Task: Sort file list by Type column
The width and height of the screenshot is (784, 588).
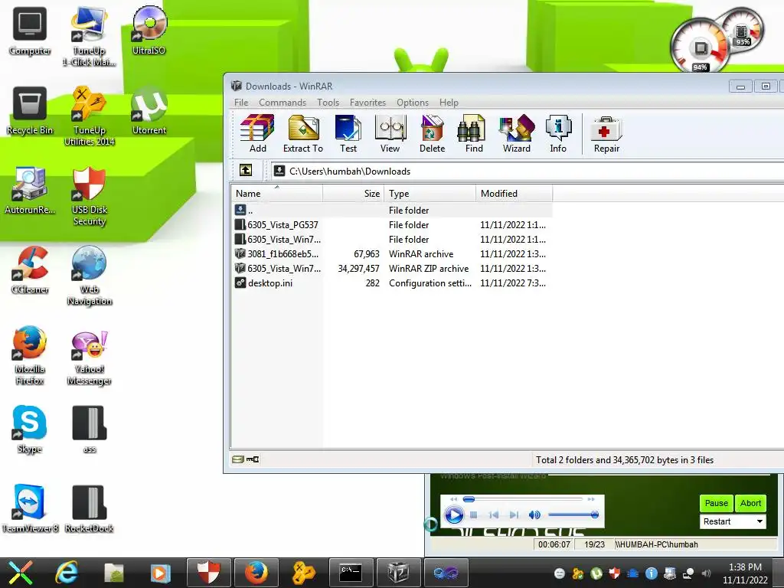Action: 430,194
